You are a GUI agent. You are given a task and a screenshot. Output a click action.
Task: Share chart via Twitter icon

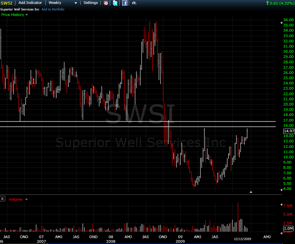(115, 3)
